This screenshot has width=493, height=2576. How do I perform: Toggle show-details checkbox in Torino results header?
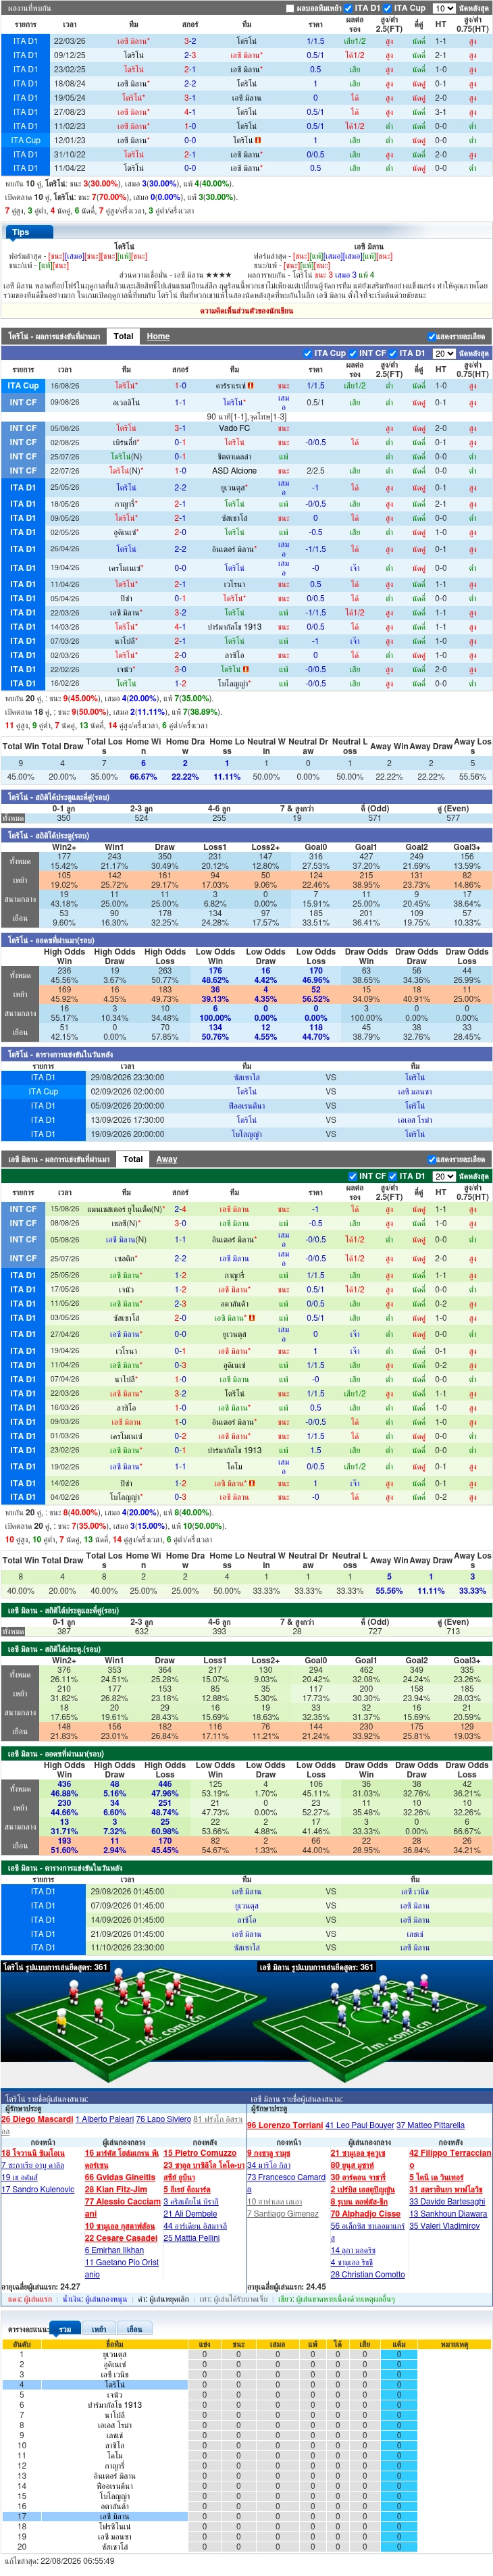432,337
